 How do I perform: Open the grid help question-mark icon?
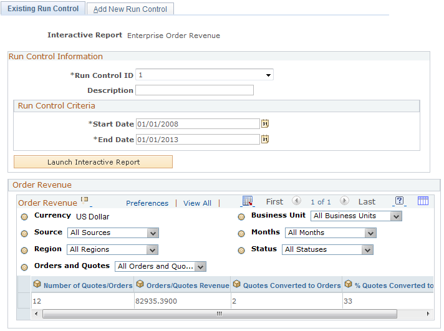[399, 201]
